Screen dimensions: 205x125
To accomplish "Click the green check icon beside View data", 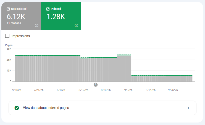I will point(17,108).
